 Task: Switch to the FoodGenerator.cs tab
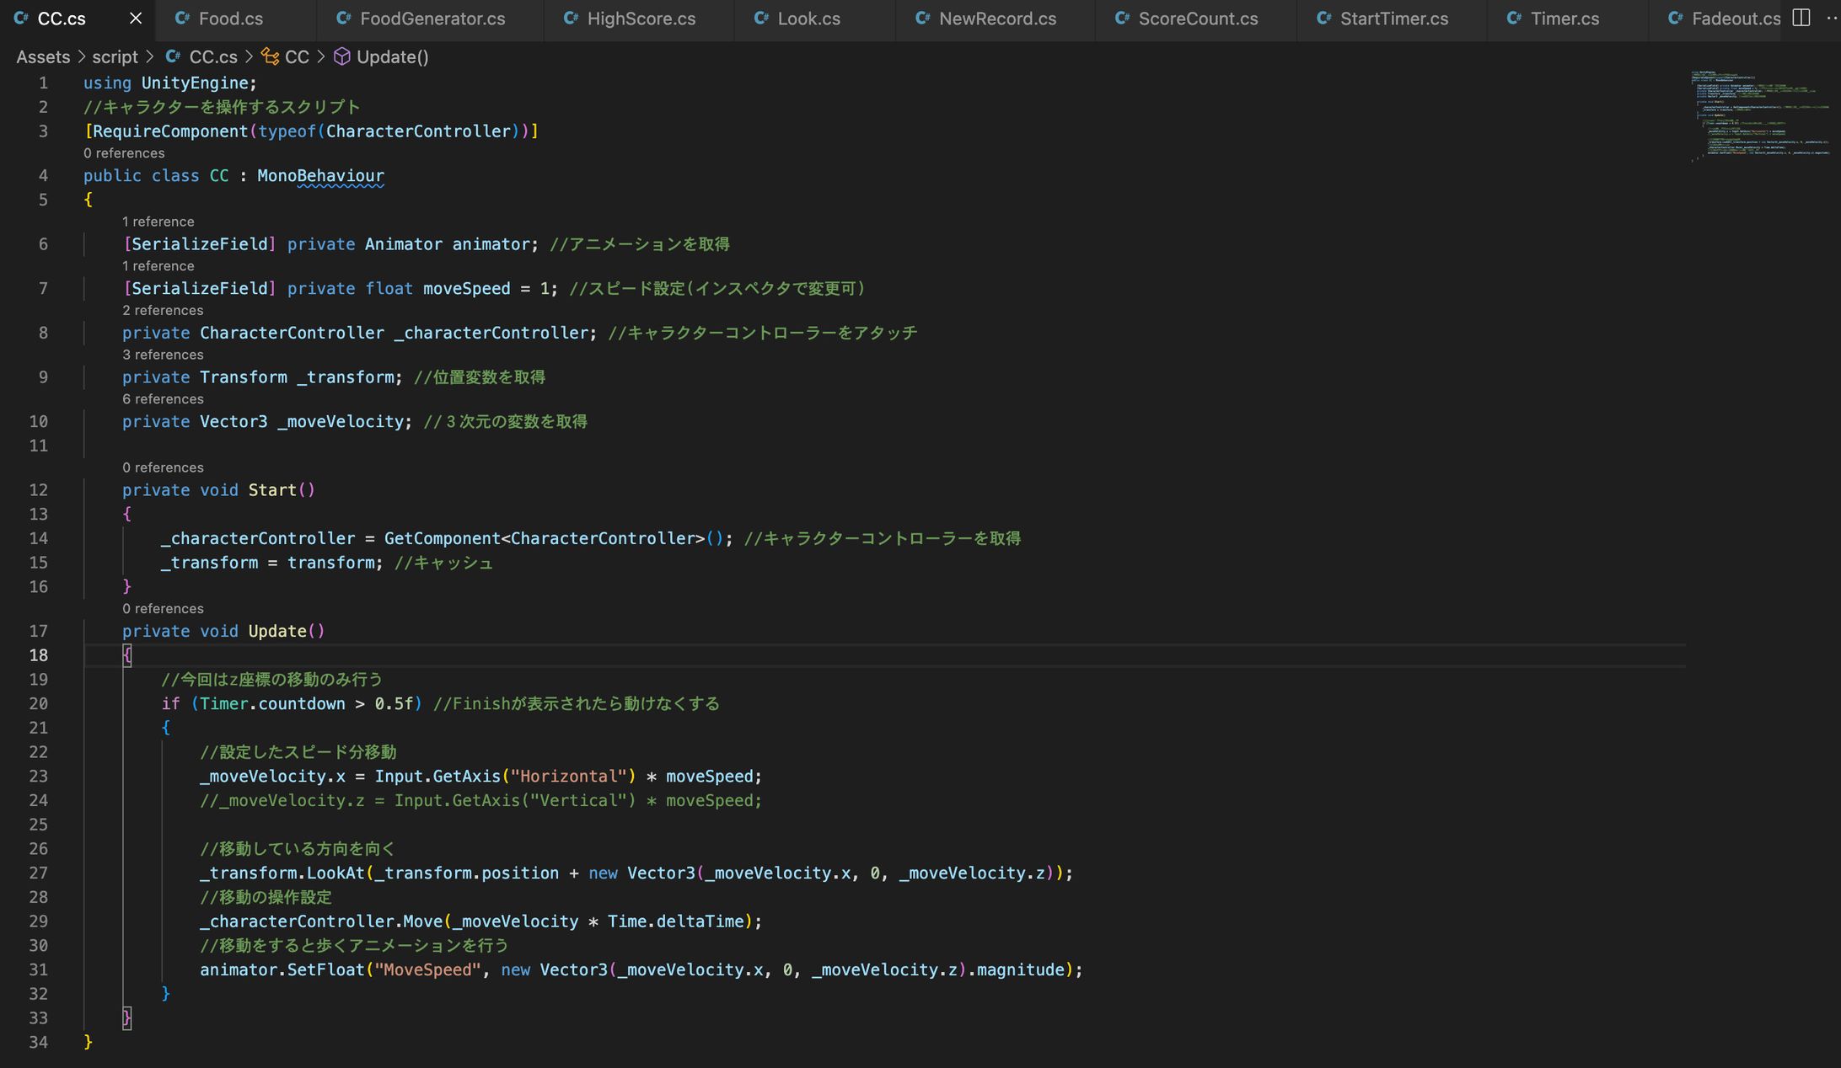tap(432, 19)
